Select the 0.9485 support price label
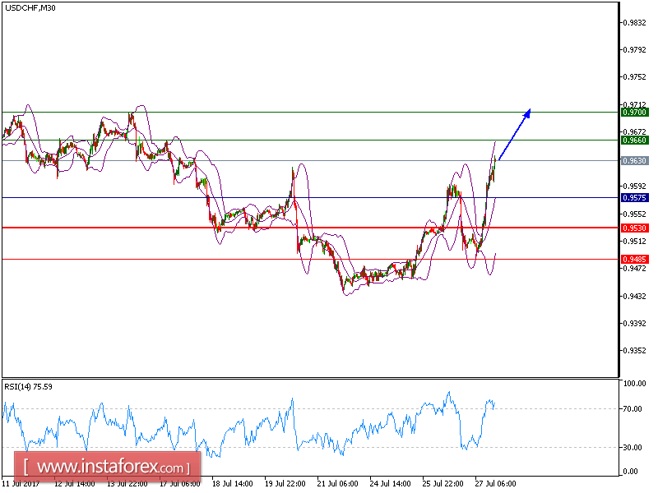 click(634, 259)
